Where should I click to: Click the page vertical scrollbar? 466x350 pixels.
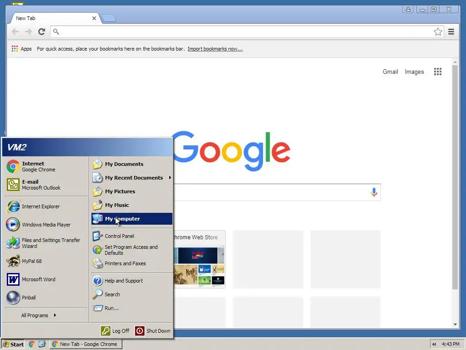tap(455, 177)
